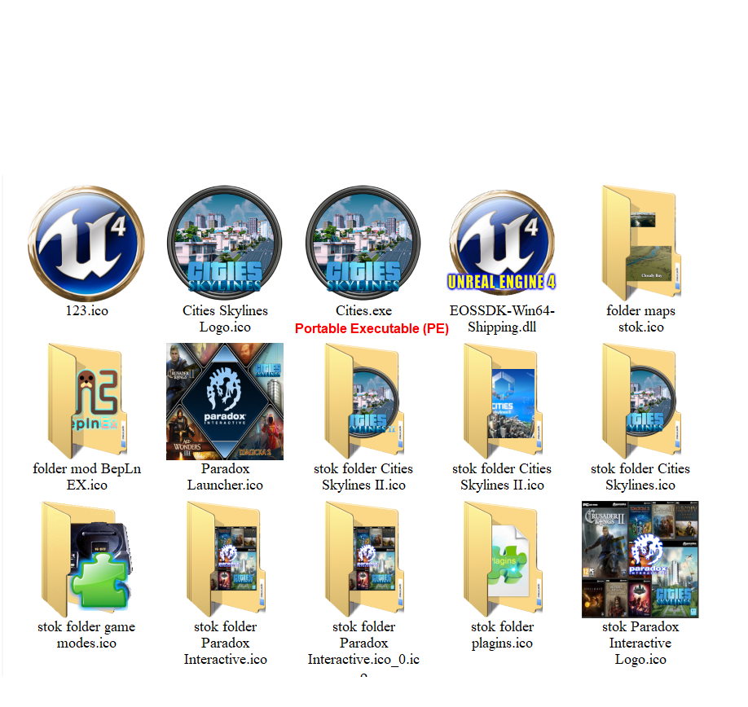Click the "stok folder Paradox Interactive.ico_0" file name
The height and width of the screenshot is (707, 748).
tap(363, 647)
